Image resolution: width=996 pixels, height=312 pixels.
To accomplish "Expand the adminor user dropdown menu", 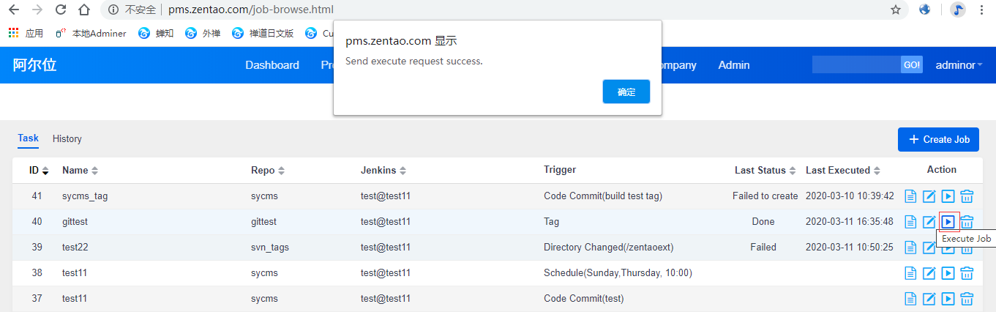I will click(x=959, y=65).
